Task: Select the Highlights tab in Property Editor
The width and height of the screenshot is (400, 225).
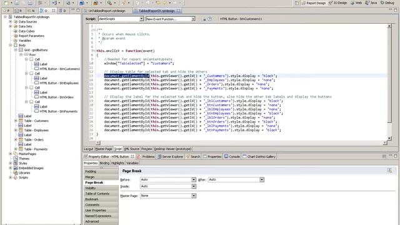Action: tap(117, 163)
